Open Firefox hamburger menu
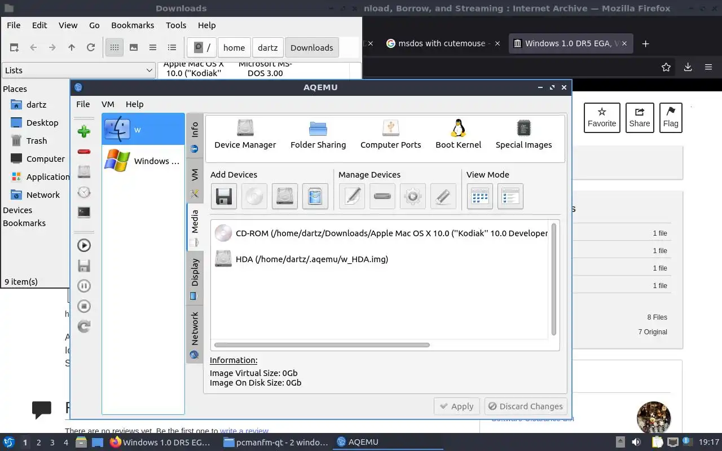This screenshot has width=722, height=451. (708, 68)
